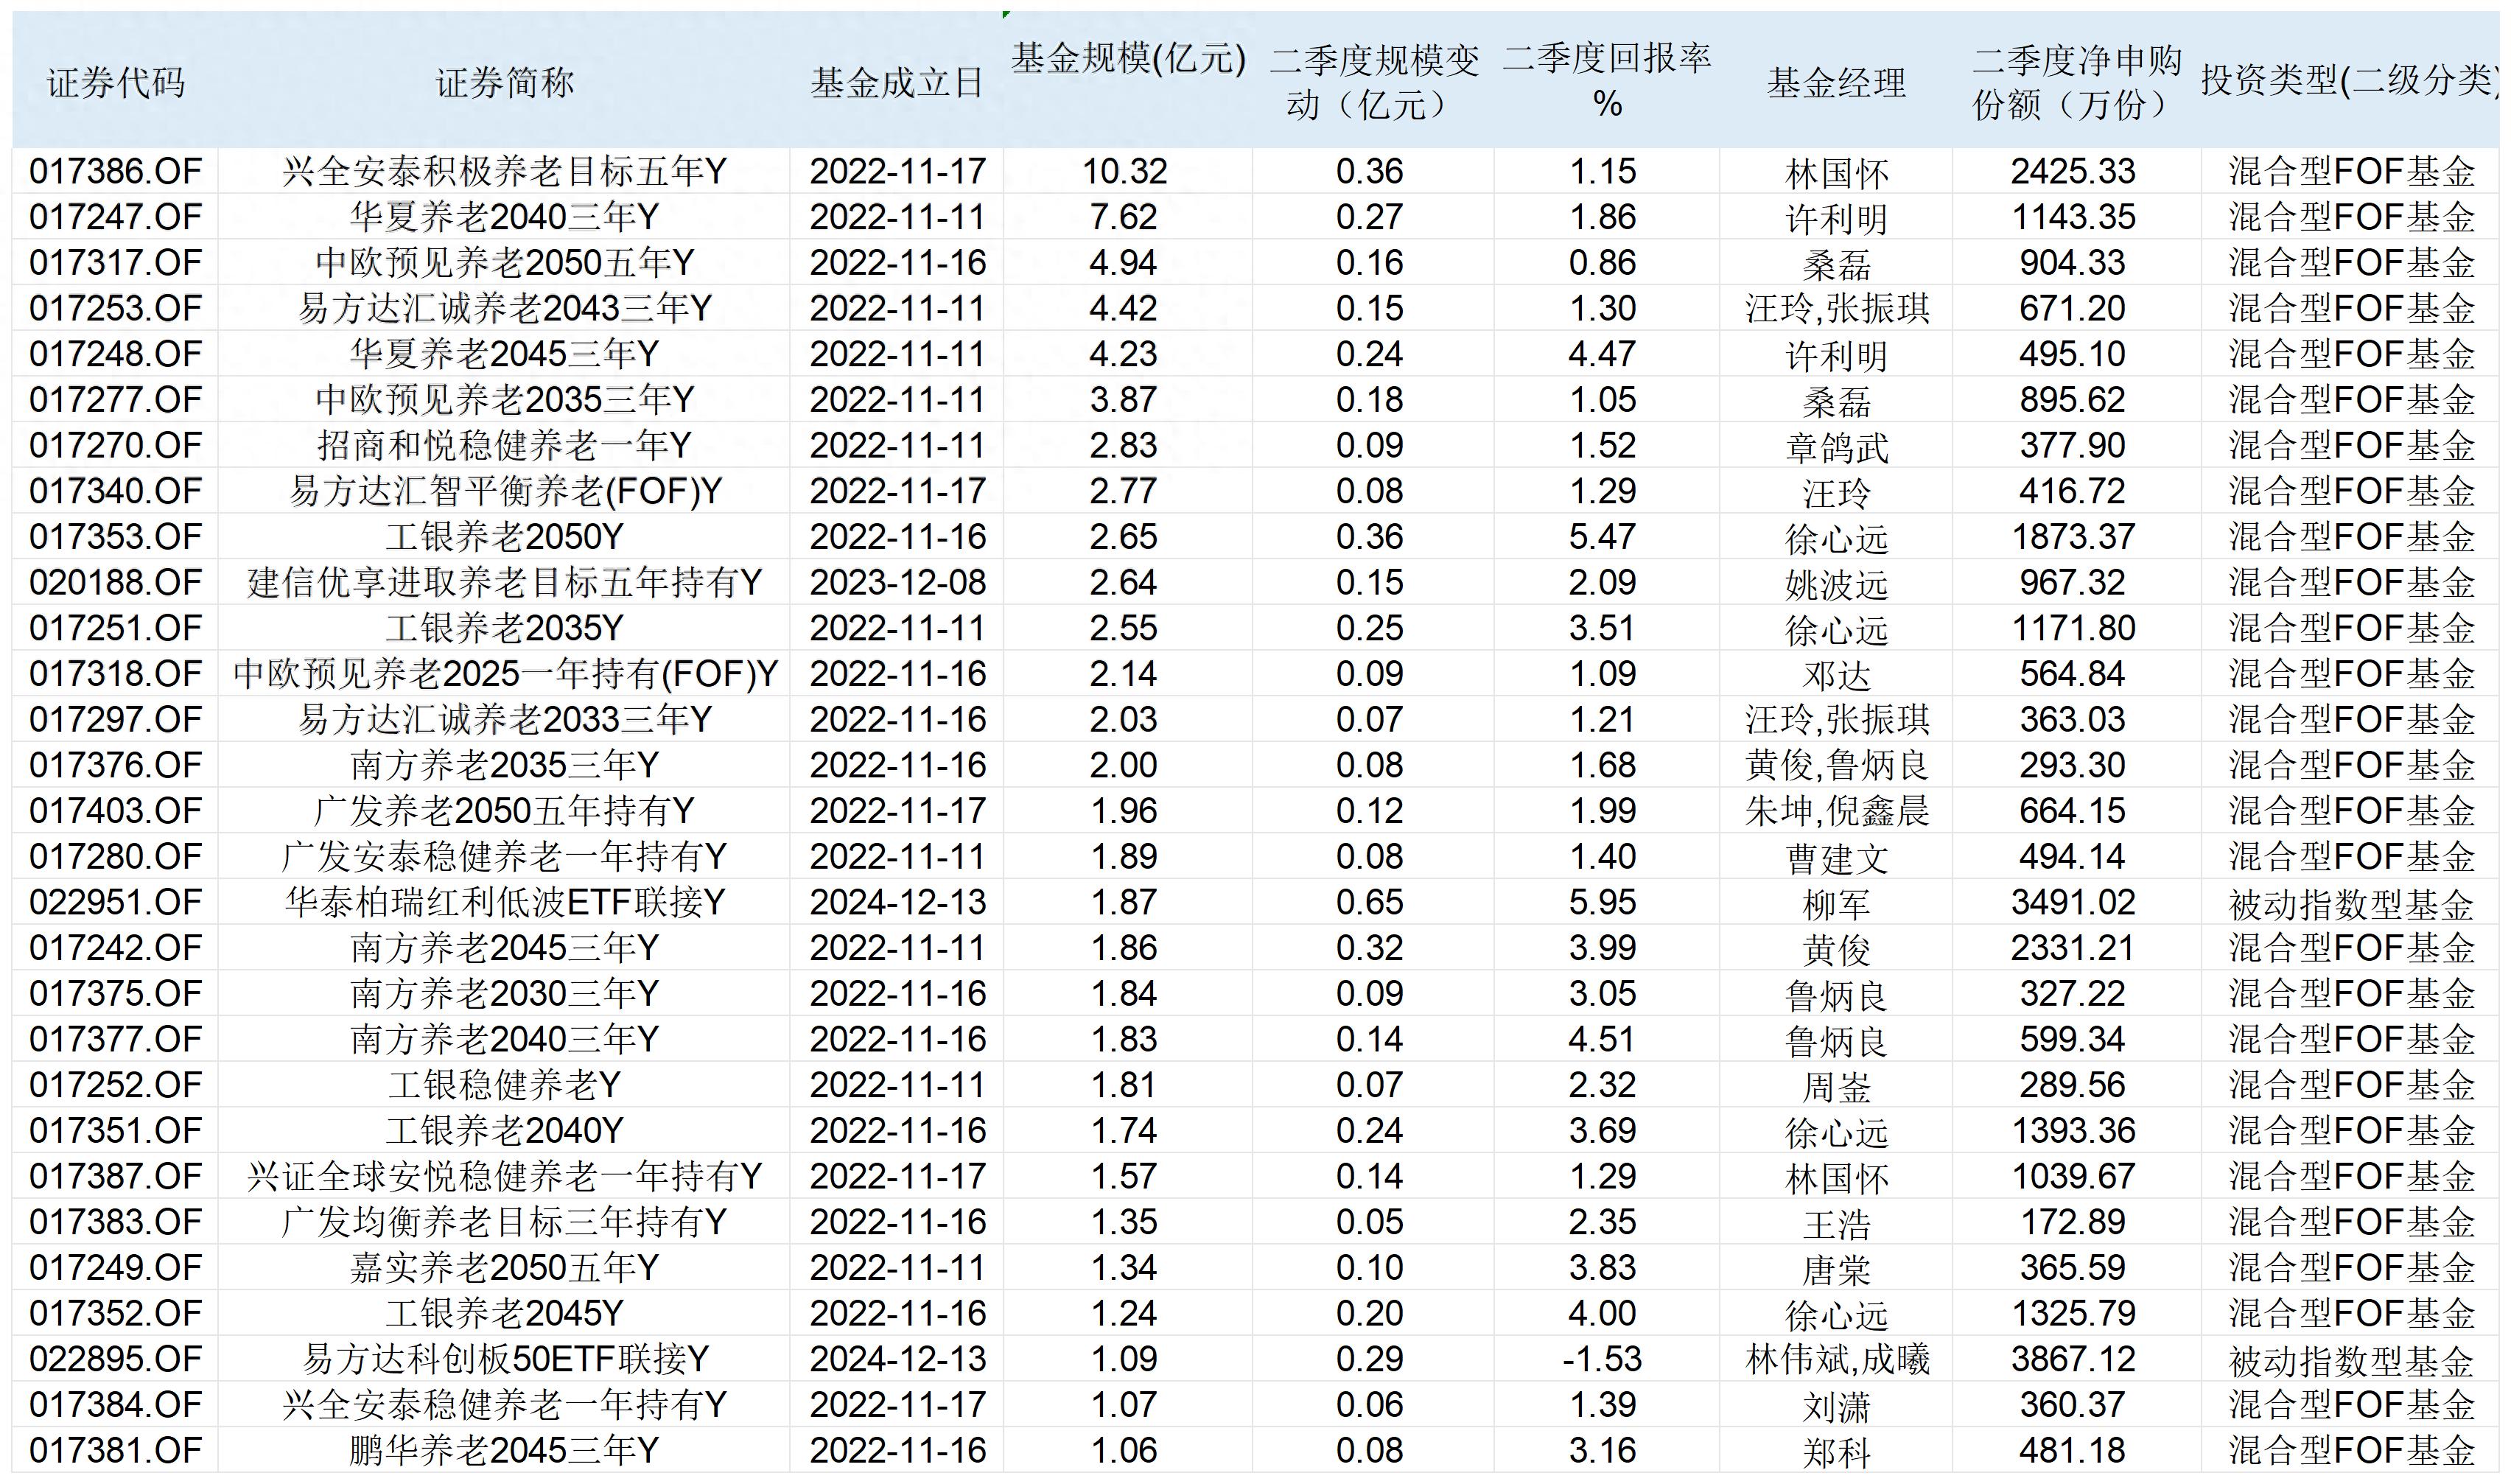Screen dimensions: 2511x1484
Task: Click return rate value 5.95
Action: click(1603, 902)
